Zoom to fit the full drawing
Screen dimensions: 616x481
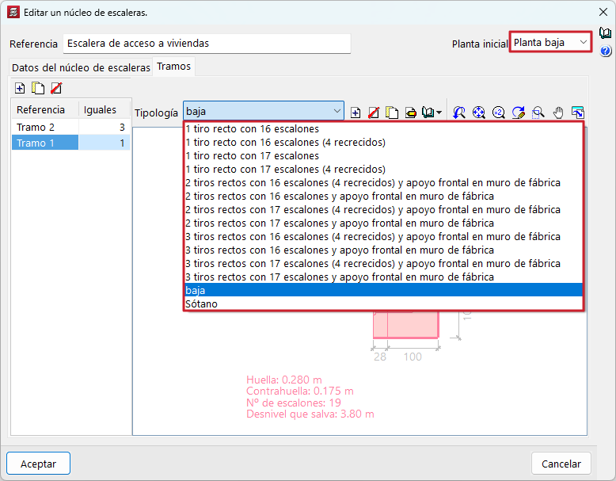[478, 113]
